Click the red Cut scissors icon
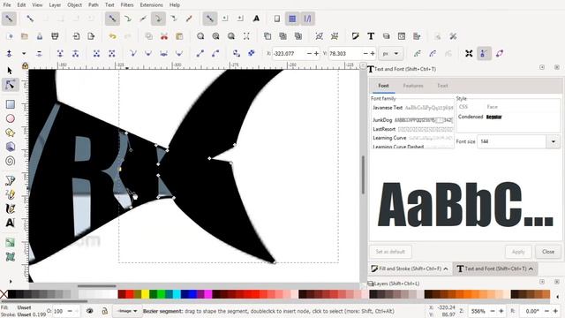Viewport: 565px width, 318px height. (x=164, y=36)
